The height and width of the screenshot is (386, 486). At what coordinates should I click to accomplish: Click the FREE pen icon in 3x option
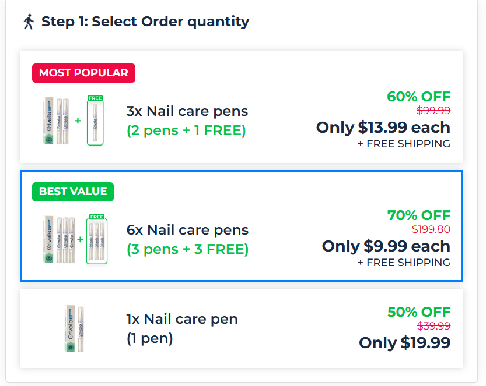(x=95, y=121)
